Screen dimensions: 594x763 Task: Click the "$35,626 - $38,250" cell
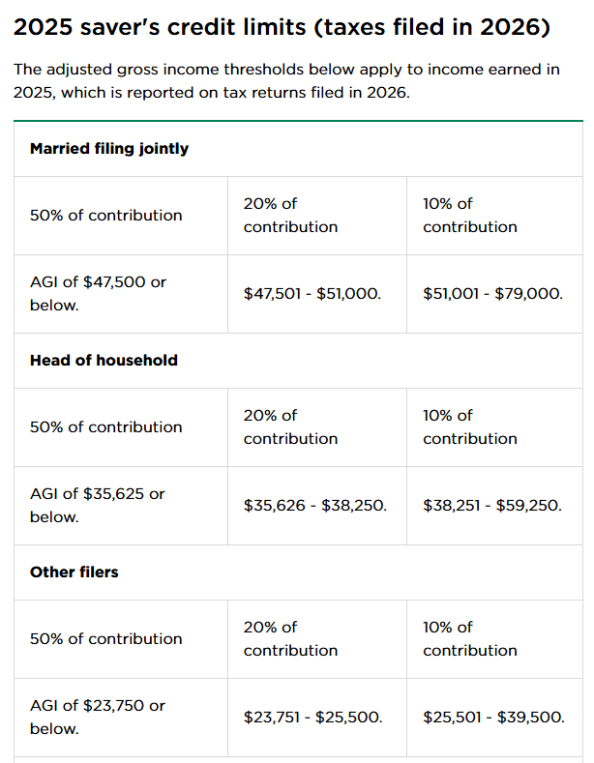click(x=315, y=506)
